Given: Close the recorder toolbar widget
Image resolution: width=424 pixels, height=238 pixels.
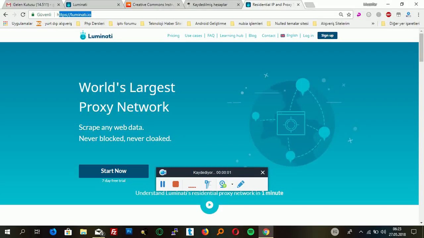Looking at the screenshot, I should [x=263, y=172].
